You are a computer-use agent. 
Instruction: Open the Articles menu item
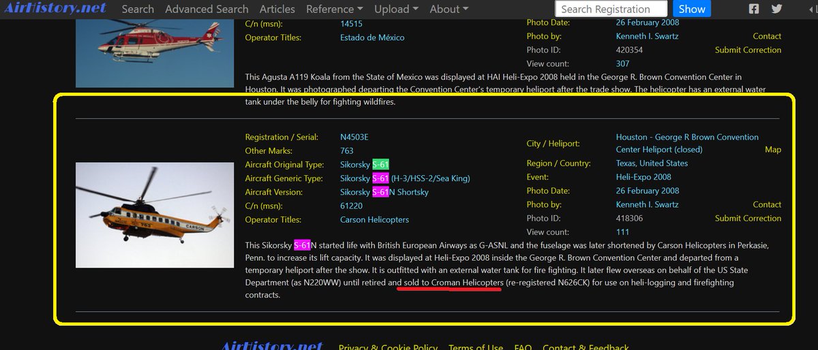coord(277,9)
